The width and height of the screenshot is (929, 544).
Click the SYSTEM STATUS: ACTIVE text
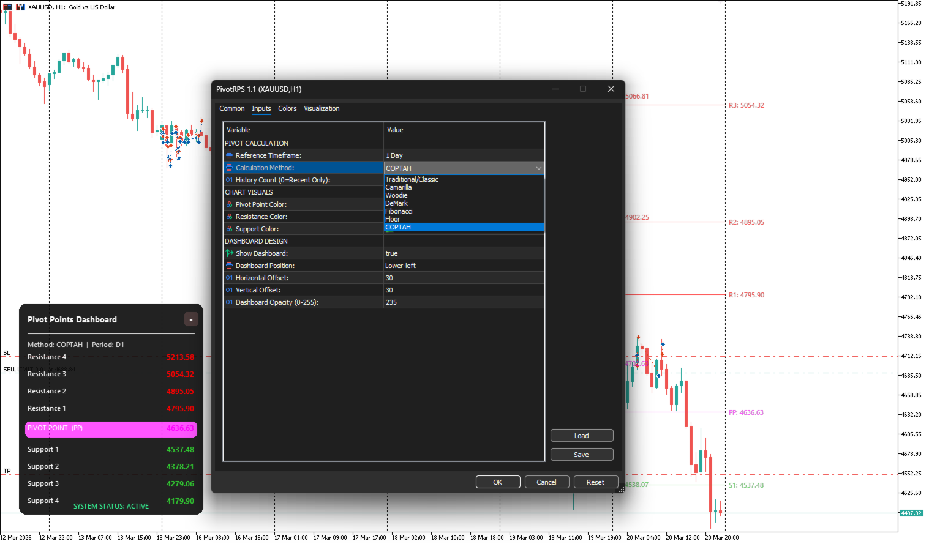(111, 506)
